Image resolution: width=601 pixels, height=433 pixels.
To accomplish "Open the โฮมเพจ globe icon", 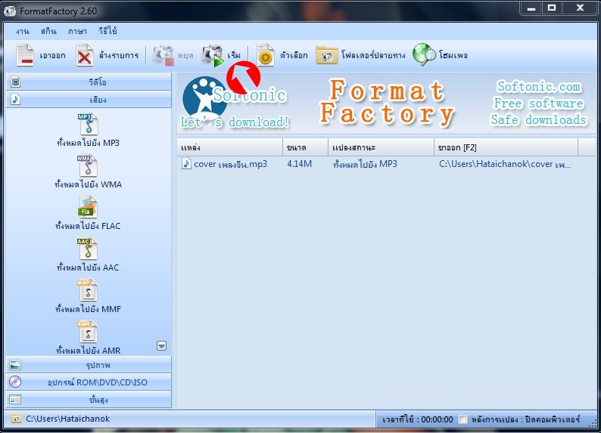I will pos(424,54).
